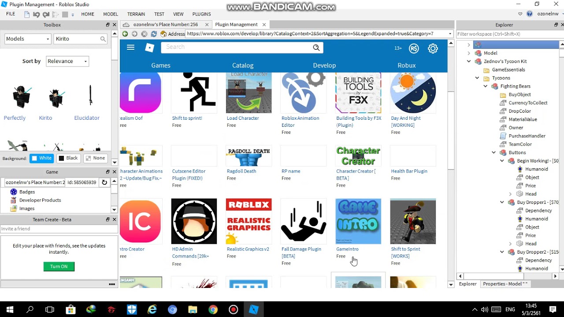Collapse the Fighting Bears node
564x317 pixels.
point(486,86)
